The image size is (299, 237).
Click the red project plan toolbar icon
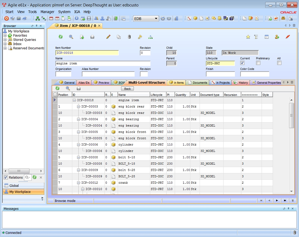(x=189, y=18)
